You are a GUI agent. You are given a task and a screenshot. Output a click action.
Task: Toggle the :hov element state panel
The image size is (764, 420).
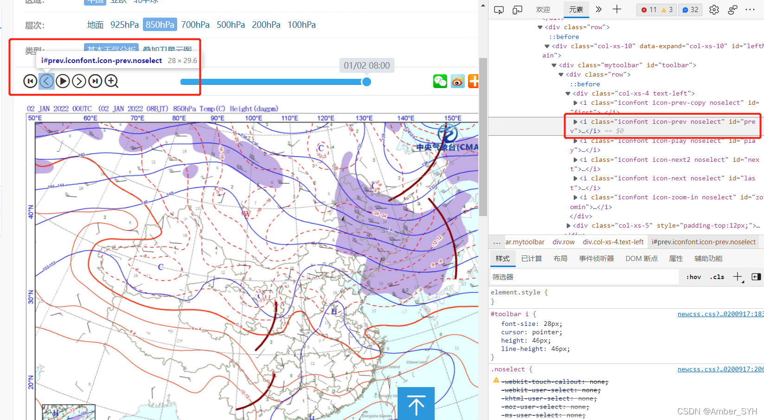coord(693,277)
